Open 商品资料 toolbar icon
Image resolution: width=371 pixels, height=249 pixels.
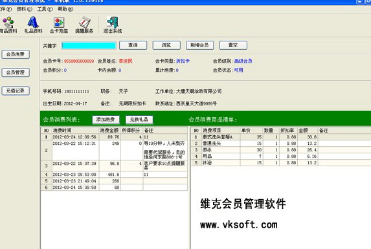[8, 25]
